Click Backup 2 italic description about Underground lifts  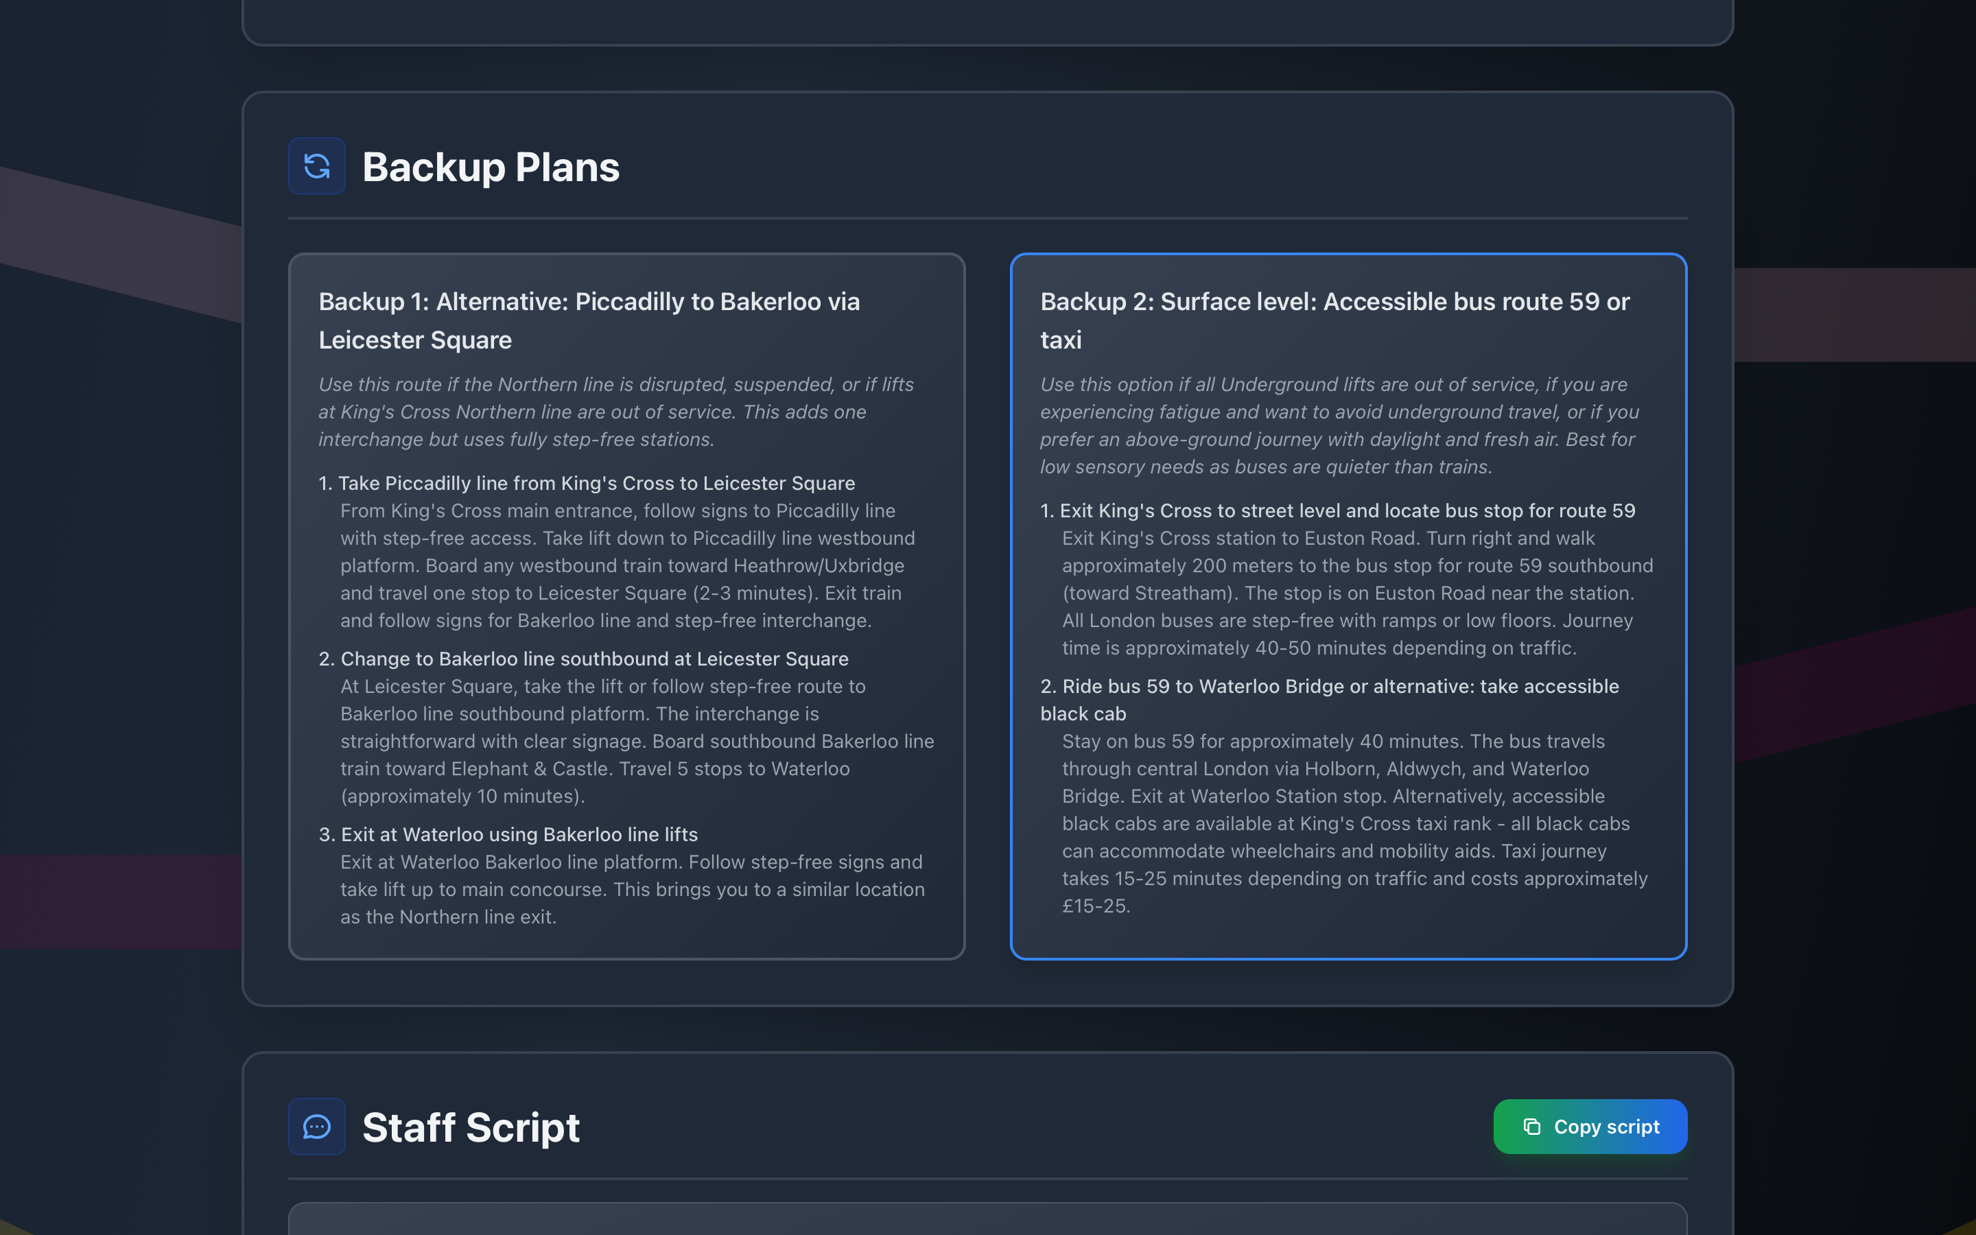1339,425
